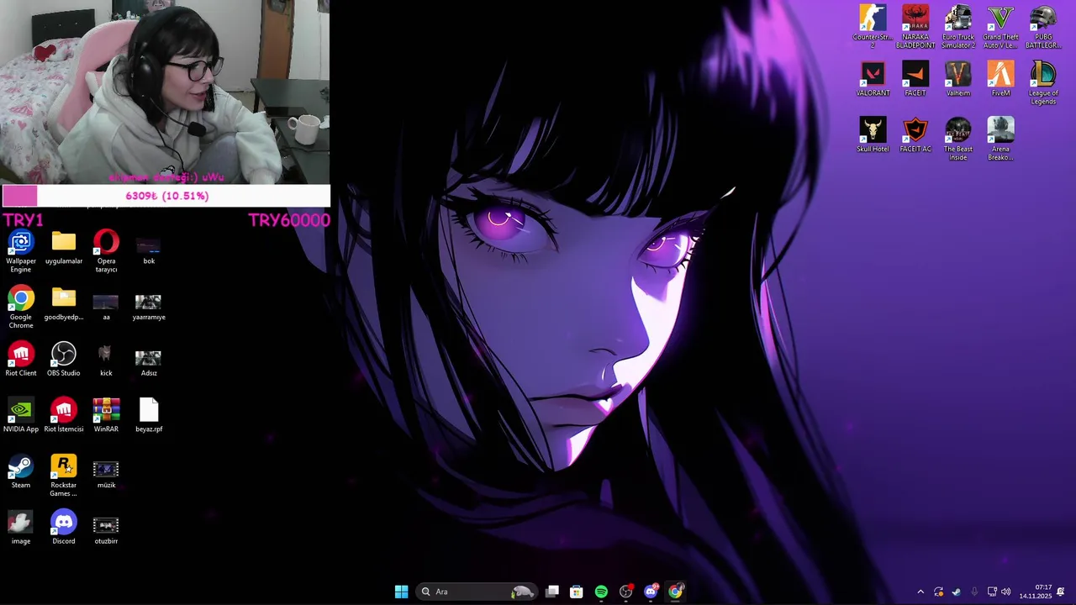Open Valheim desktop shortcut
Viewport: 1076px width, 605px height.
958,79
